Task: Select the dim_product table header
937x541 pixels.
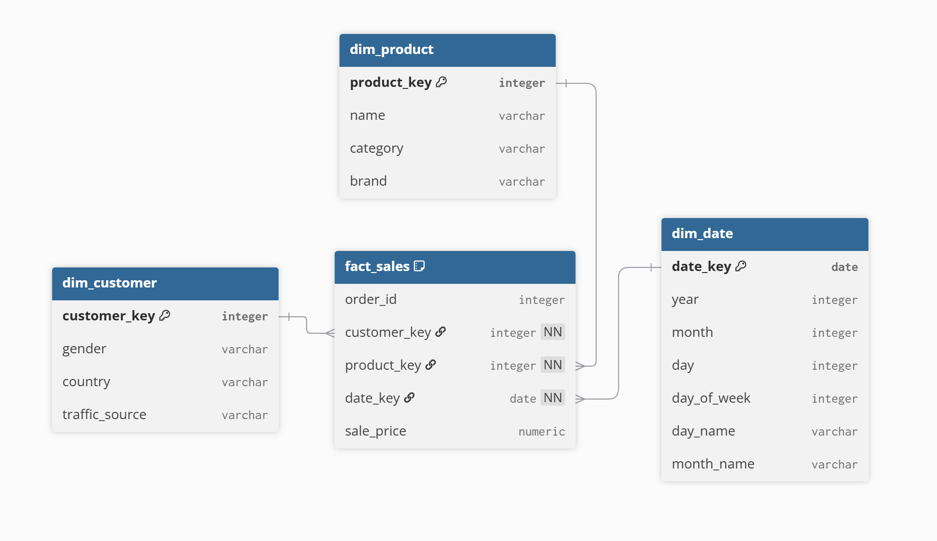Action: point(447,50)
